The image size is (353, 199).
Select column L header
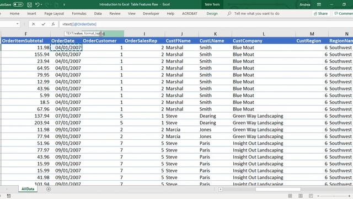click(x=264, y=34)
